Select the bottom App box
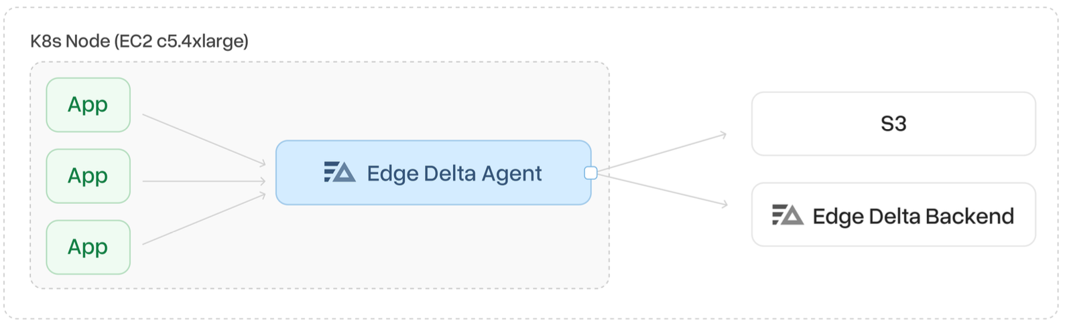This screenshot has width=1067, height=325. [x=88, y=247]
